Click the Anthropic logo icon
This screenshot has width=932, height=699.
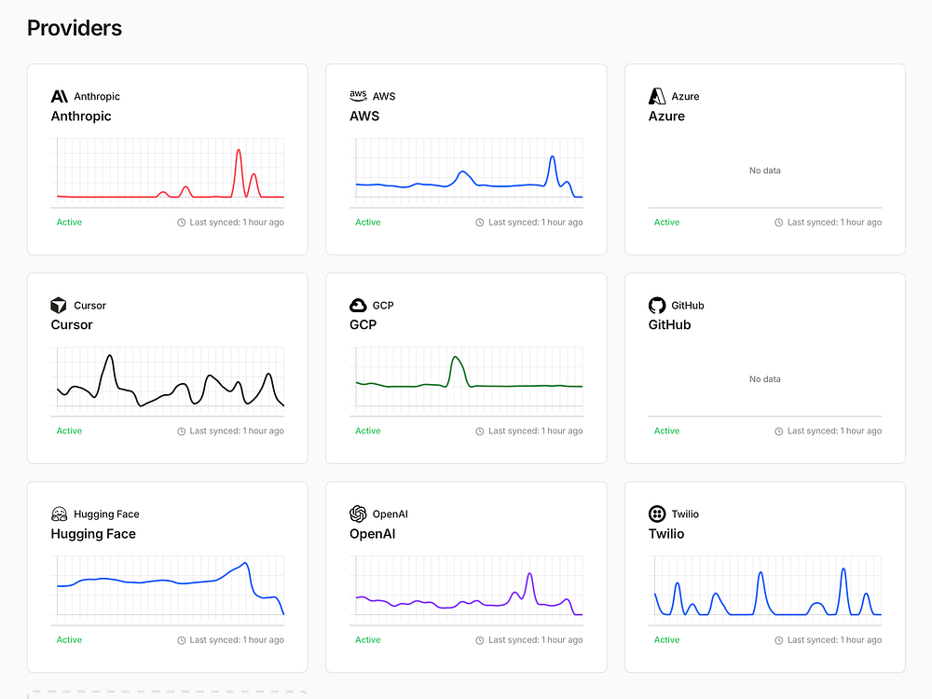59,96
